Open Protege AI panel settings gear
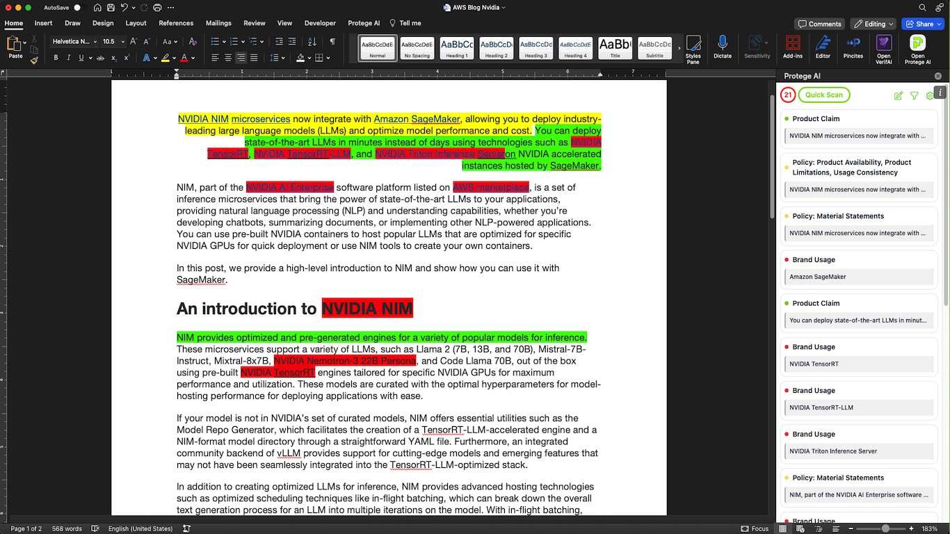The height and width of the screenshot is (534, 950). click(x=930, y=95)
